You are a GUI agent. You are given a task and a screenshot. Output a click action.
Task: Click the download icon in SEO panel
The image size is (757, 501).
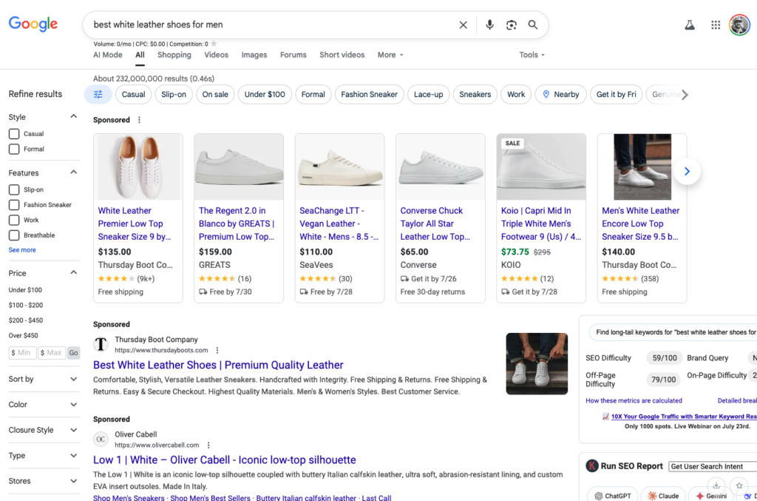click(x=716, y=485)
